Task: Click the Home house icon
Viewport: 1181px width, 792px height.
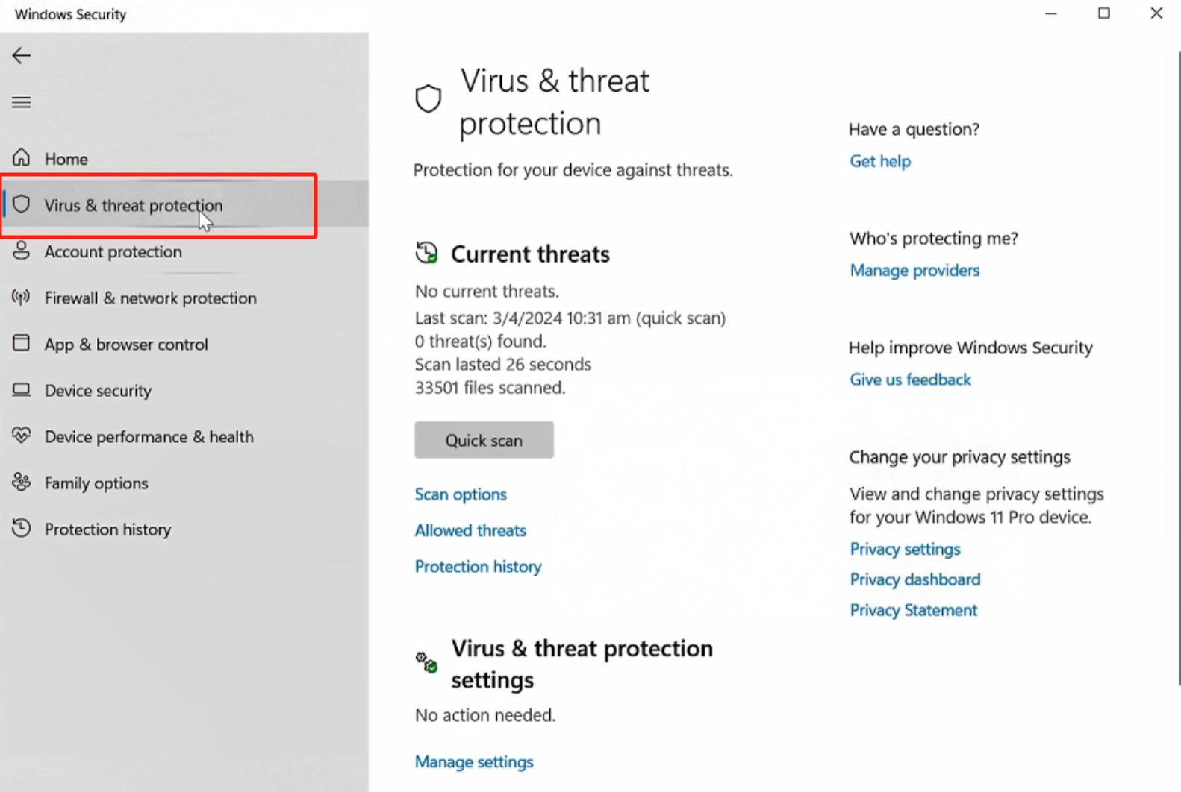Action: pyautogui.click(x=22, y=157)
